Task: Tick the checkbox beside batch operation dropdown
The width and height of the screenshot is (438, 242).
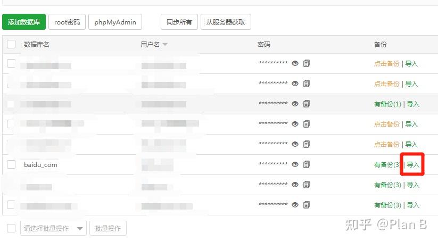Action: (11, 228)
